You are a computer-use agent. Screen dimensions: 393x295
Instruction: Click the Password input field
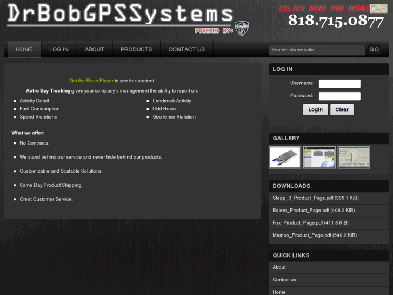(x=339, y=96)
